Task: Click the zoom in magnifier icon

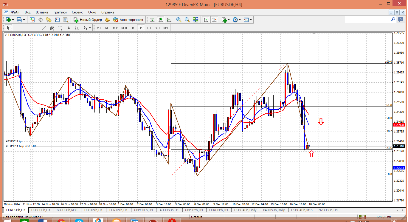Action: (179, 20)
